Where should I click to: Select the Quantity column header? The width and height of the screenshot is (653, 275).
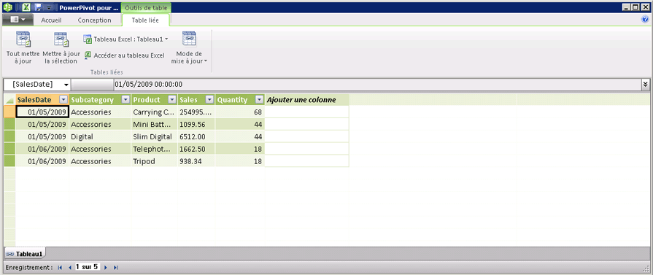[240, 100]
